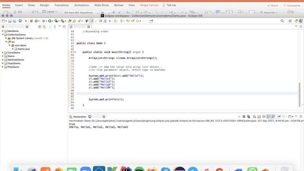Viewport: 304px width, 171px height.
Task: Click the Previous Annotation icon
Action: (x=122, y=21)
